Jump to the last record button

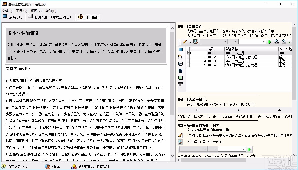239,110
